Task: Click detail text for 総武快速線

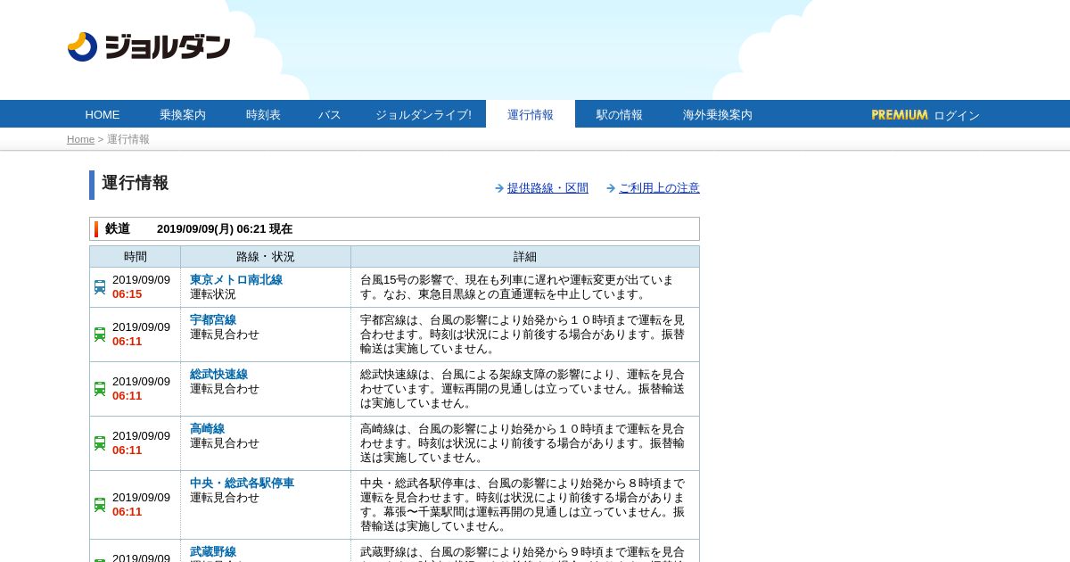Action: 523,389
